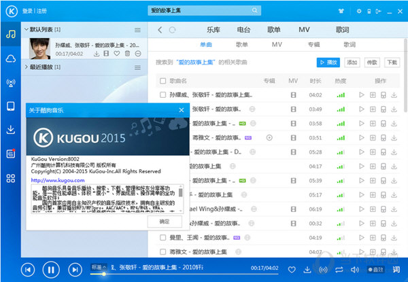The width and height of the screenshot is (408, 282).
Task: Toggle playback mode loop icon
Action: tap(339, 270)
